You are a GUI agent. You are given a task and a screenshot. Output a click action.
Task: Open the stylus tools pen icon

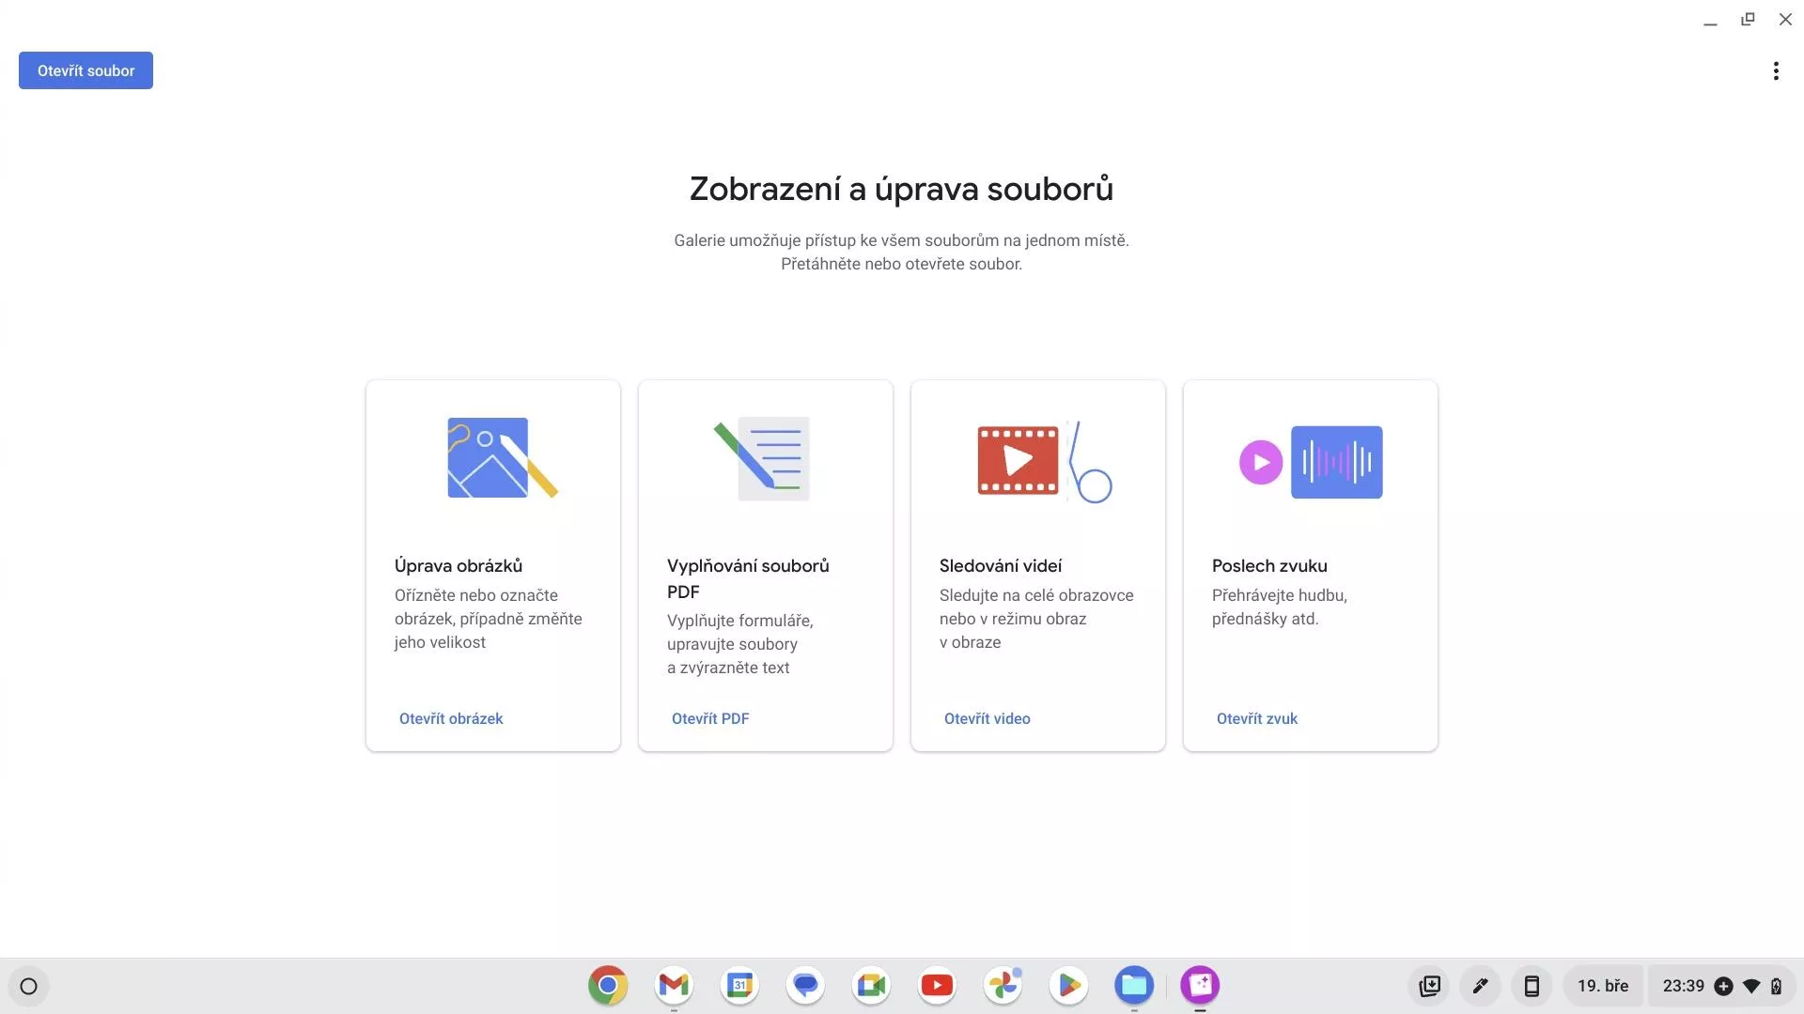[x=1480, y=986]
